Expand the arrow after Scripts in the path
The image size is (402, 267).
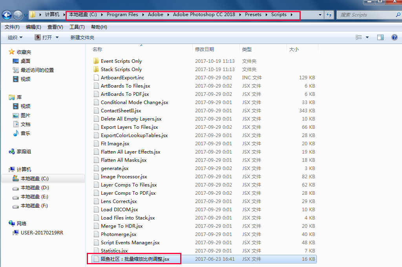(x=292, y=15)
